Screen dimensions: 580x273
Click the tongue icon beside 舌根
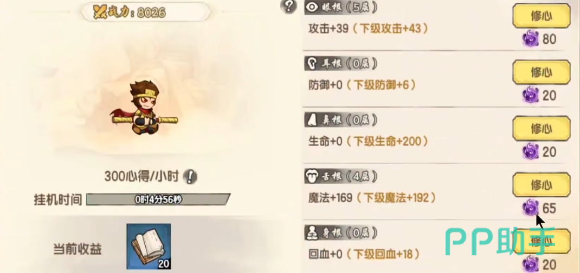tap(312, 177)
